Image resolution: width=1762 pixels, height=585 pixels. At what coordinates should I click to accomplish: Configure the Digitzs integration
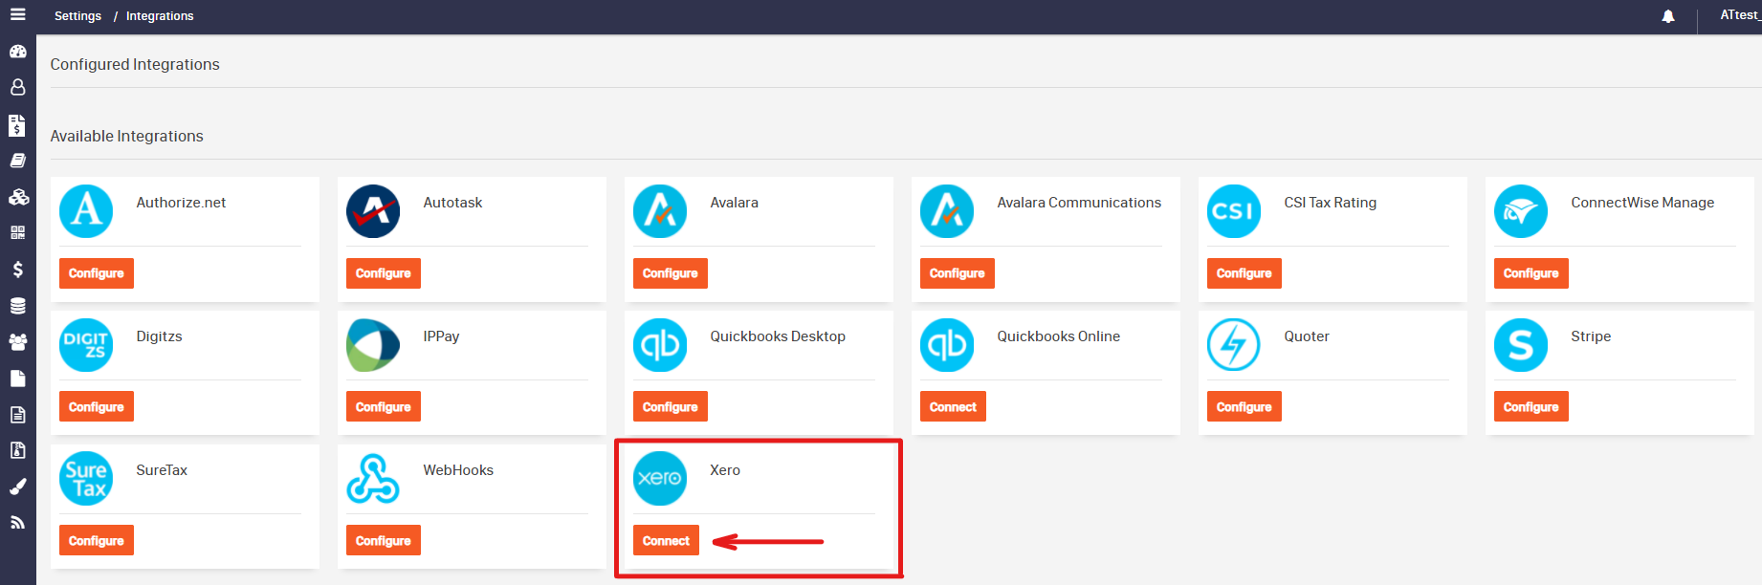coord(97,407)
